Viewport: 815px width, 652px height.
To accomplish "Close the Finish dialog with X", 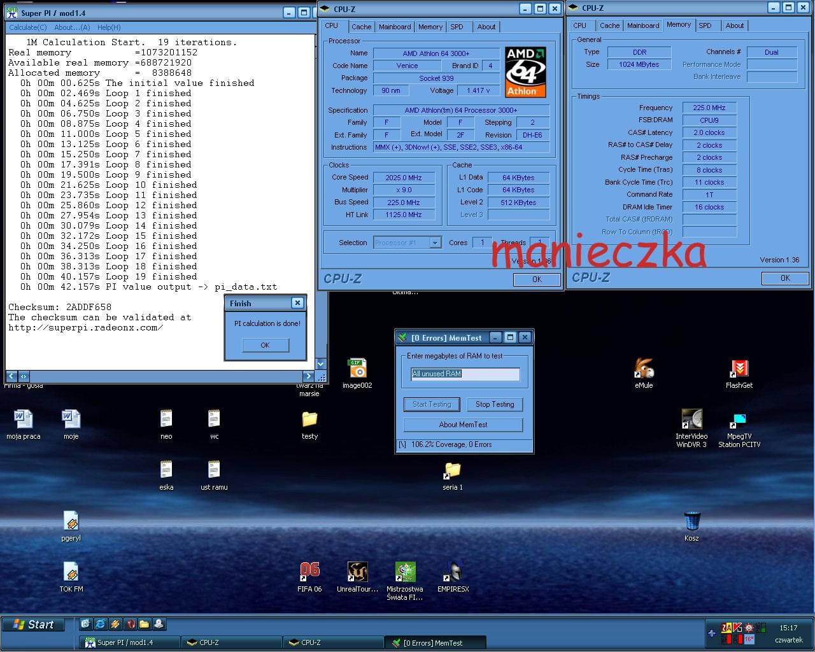I will coord(297,303).
